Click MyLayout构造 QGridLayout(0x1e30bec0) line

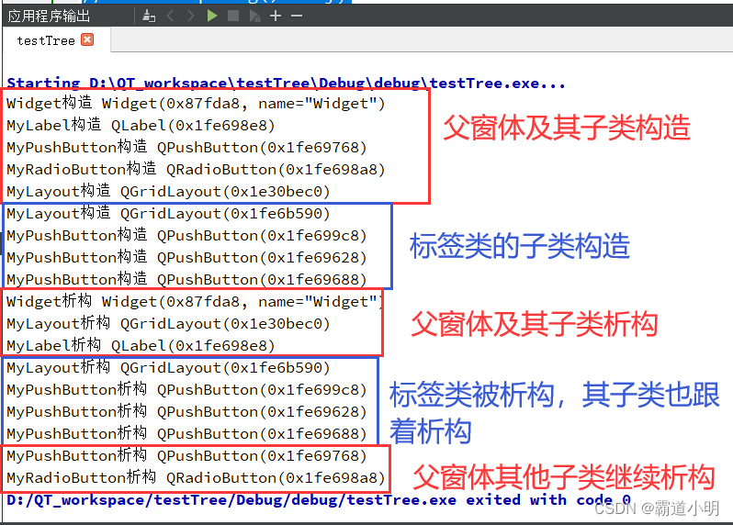168,191
